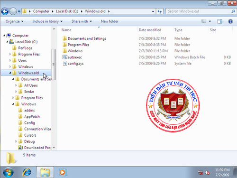Launch Internet Explorer from taskbar
This screenshot has height=178, width=237.
(x=27, y=172)
